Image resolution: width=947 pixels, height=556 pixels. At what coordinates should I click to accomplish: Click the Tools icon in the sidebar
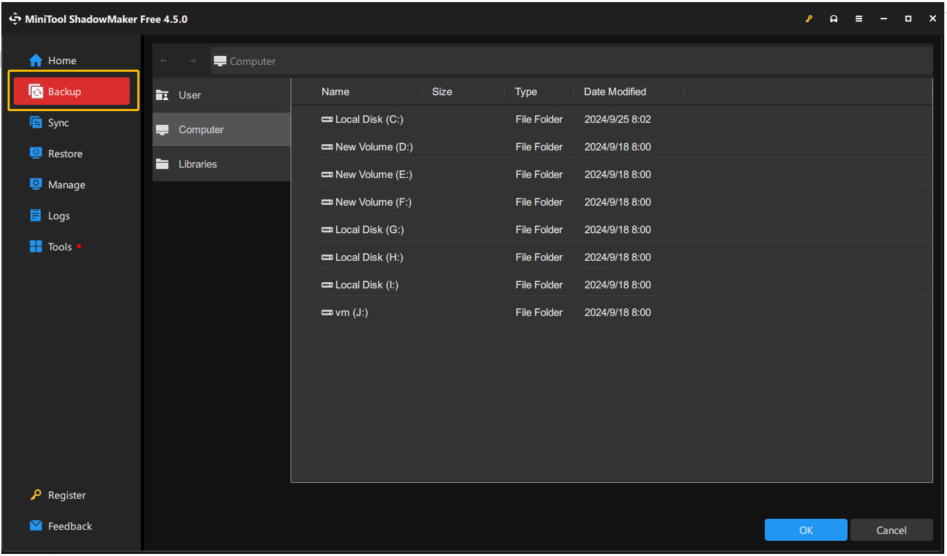click(x=36, y=246)
